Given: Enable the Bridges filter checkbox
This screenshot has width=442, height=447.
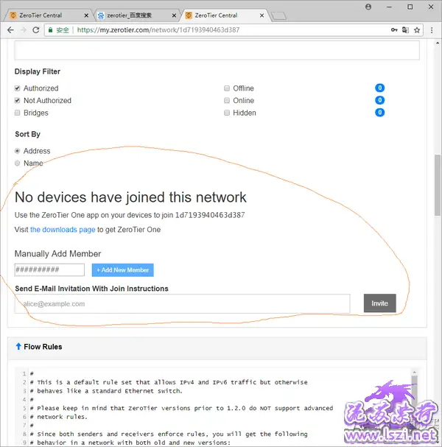Looking at the screenshot, I should 18,113.
